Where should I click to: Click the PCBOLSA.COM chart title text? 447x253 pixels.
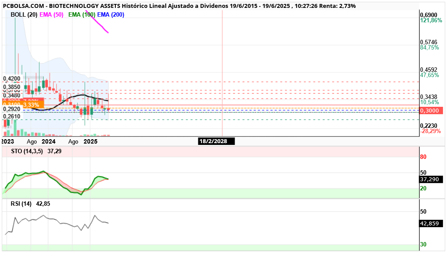pos(23,6)
